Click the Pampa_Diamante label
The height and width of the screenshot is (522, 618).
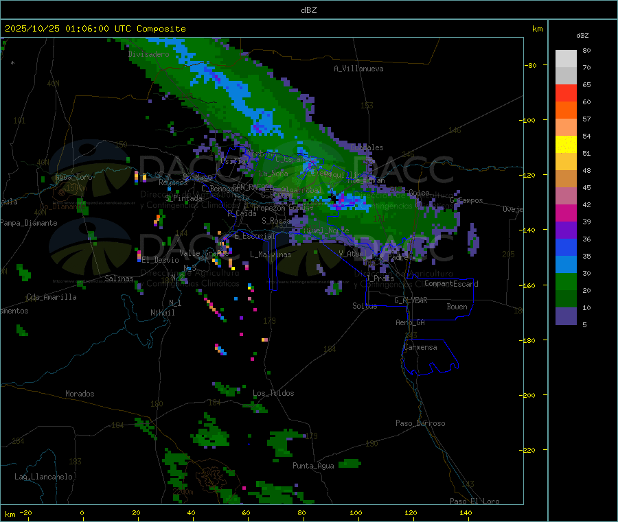pos(29,223)
